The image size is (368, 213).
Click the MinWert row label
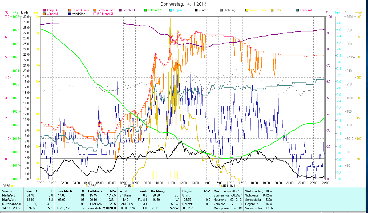point(9,195)
